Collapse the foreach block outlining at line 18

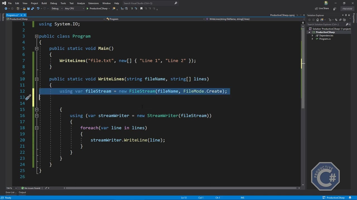(x=37, y=128)
